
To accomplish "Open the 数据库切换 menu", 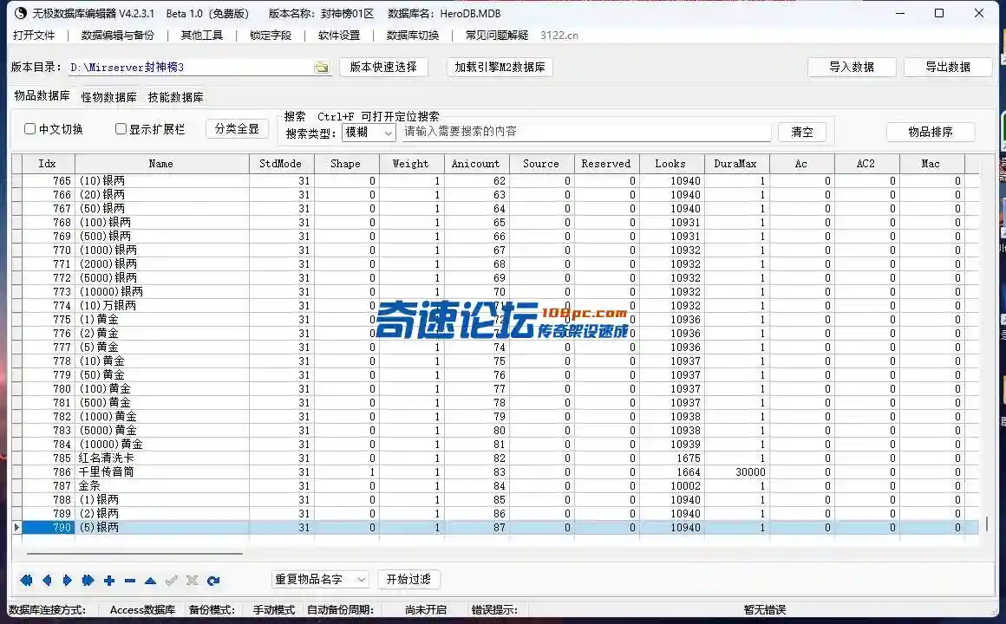I will pos(413,36).
